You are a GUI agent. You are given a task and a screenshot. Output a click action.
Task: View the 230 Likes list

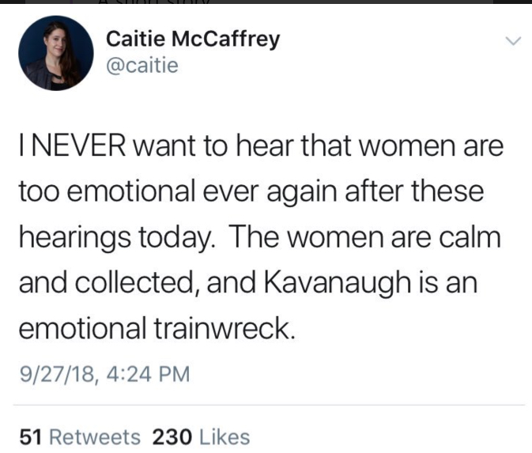point(202,436)
